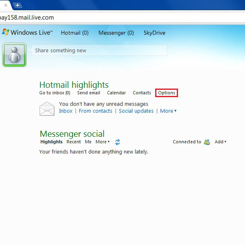Open Options under Hotmail highlights
This screenshot has height=245, width=245.
point(167,93)
